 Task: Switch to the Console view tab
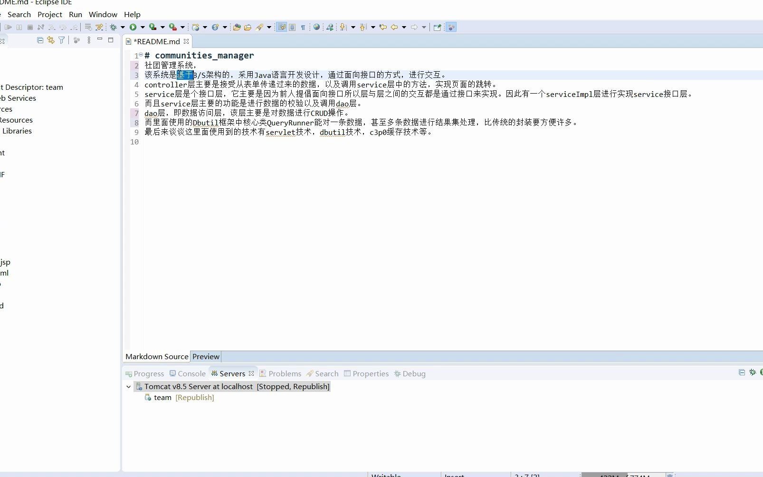191,374
